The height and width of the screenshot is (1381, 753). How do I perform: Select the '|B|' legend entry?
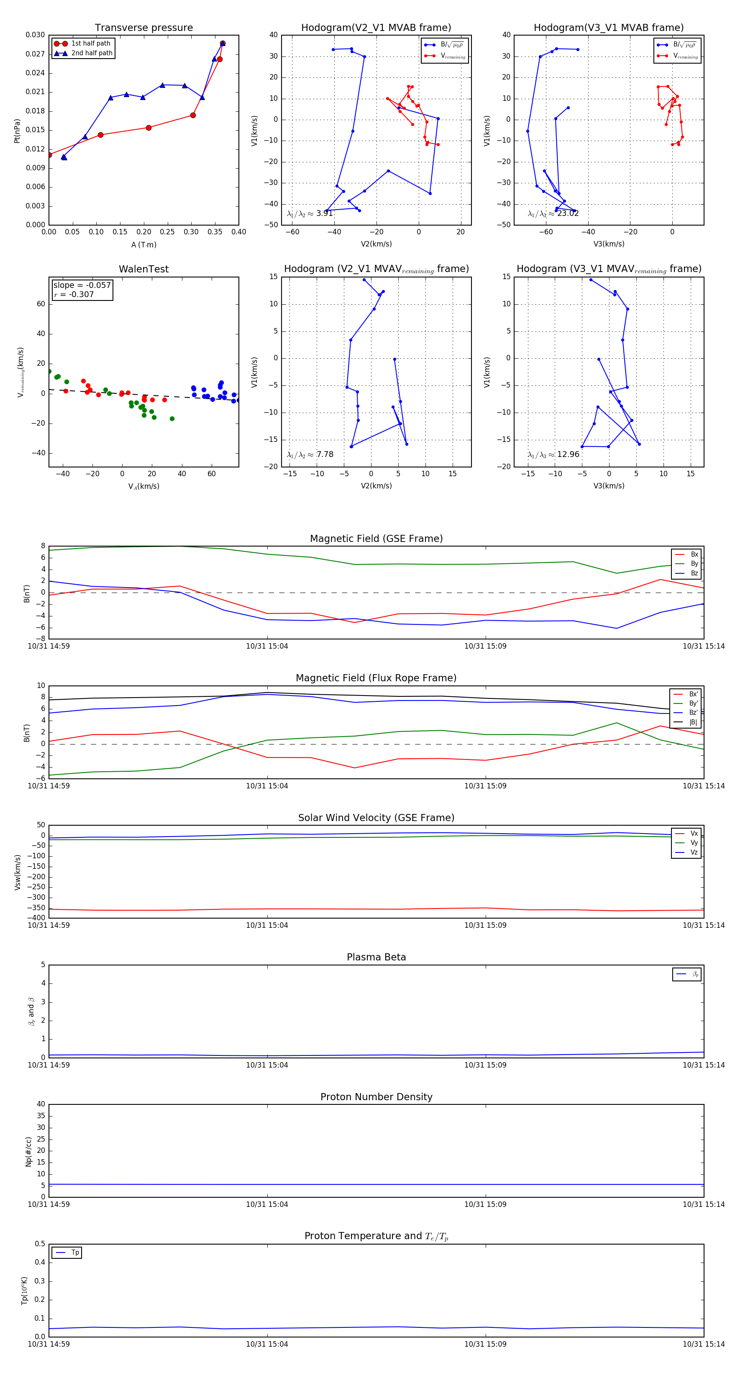pos(686,722)
